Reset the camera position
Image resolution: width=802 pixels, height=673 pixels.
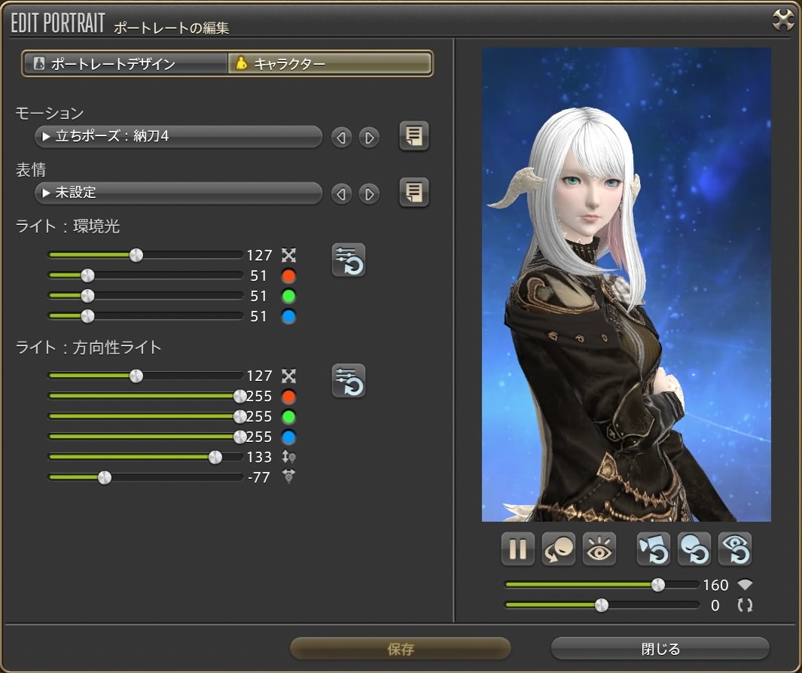click(652, 550)
